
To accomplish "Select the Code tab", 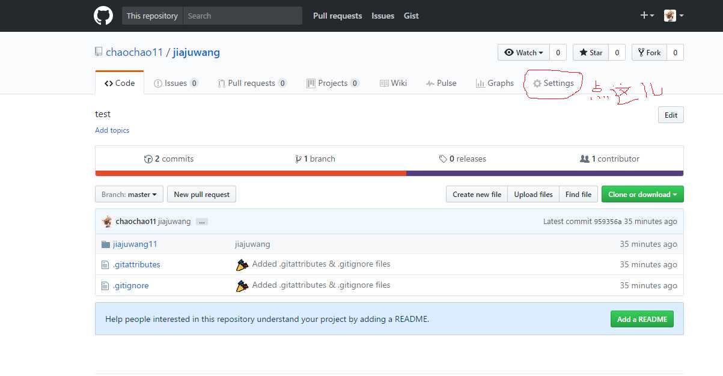I will [120, 83].
